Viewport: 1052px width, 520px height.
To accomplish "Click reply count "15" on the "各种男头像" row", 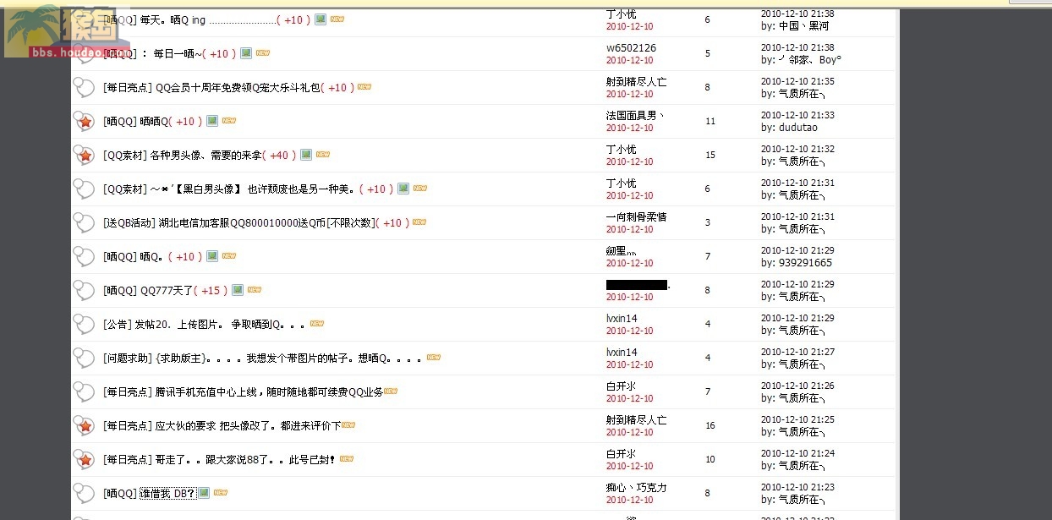I will (x=710, y=155).
